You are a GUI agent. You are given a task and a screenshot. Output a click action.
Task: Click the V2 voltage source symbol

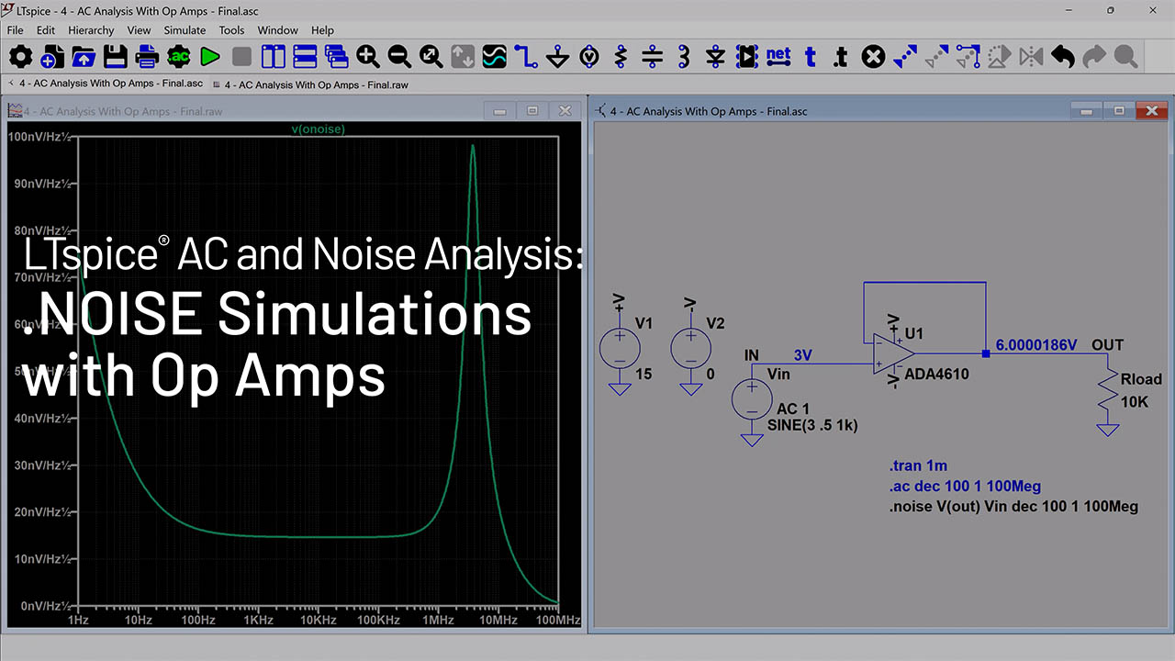691,350
